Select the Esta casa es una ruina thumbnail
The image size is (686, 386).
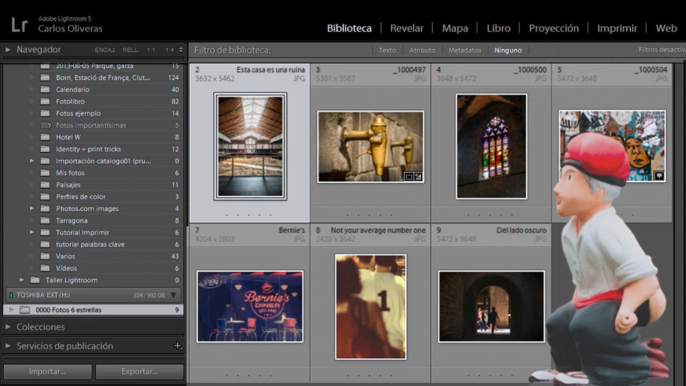250,146
